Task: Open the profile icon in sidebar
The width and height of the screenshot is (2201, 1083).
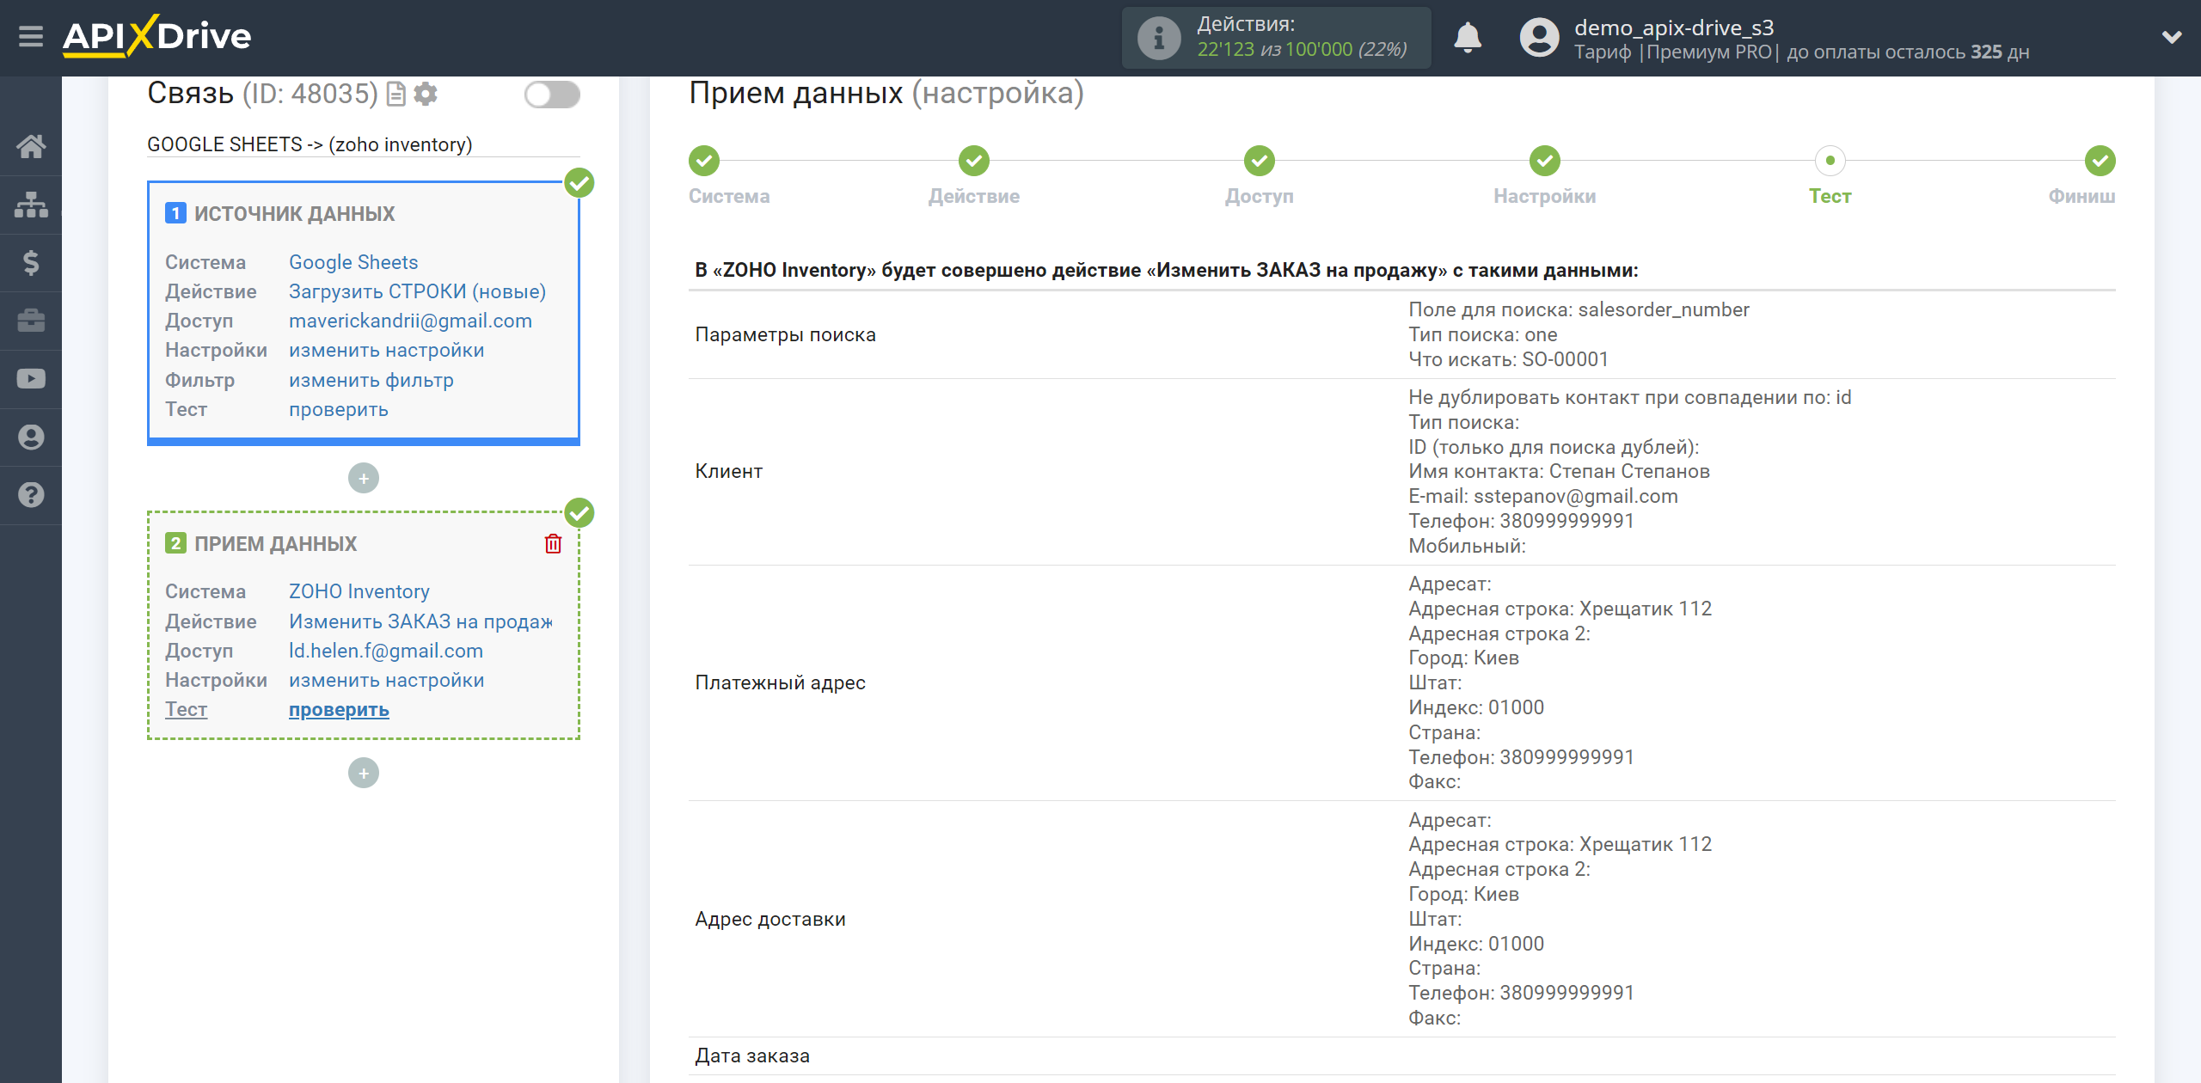Action: pyautogui.click(x=31, y=437)
